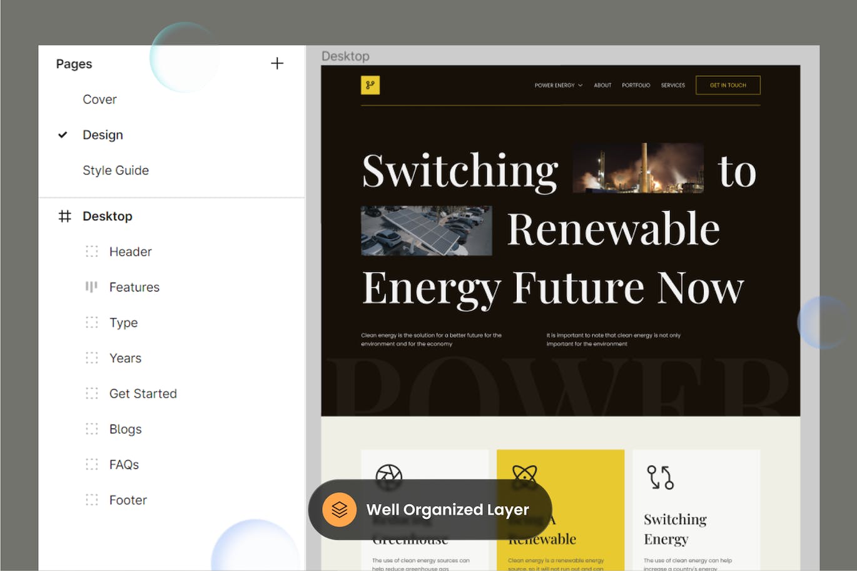Click the Blogs frame icon
This screenshot has height=571, width=857.
(91, 429)
